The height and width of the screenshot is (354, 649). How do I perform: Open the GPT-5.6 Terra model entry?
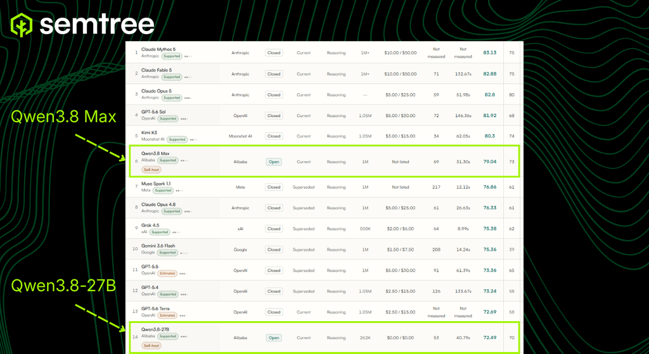click(x=155, y=308)
